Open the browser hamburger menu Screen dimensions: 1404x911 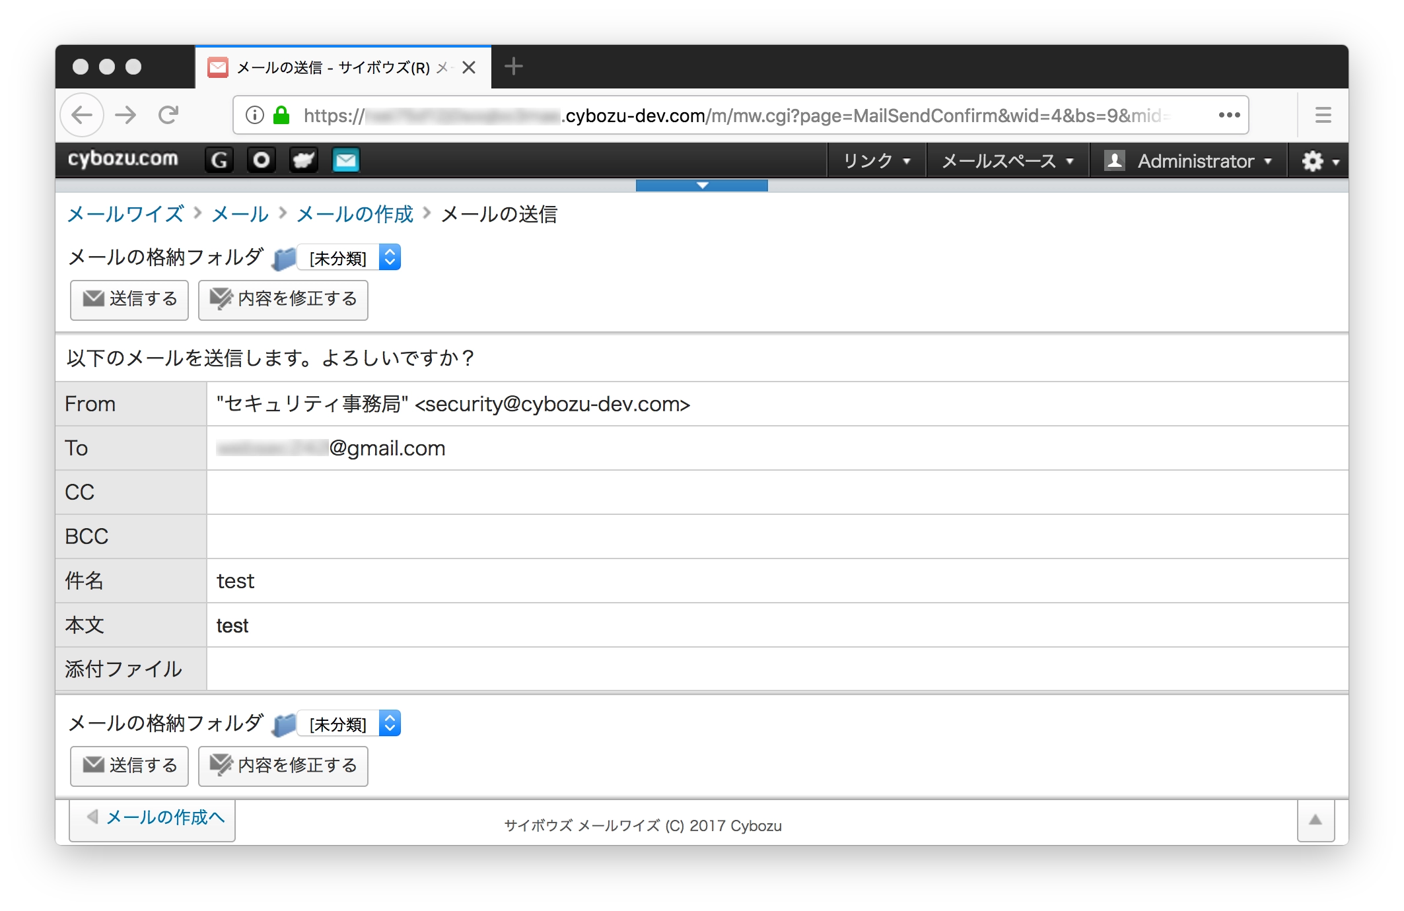click(x=1323, y=116)
